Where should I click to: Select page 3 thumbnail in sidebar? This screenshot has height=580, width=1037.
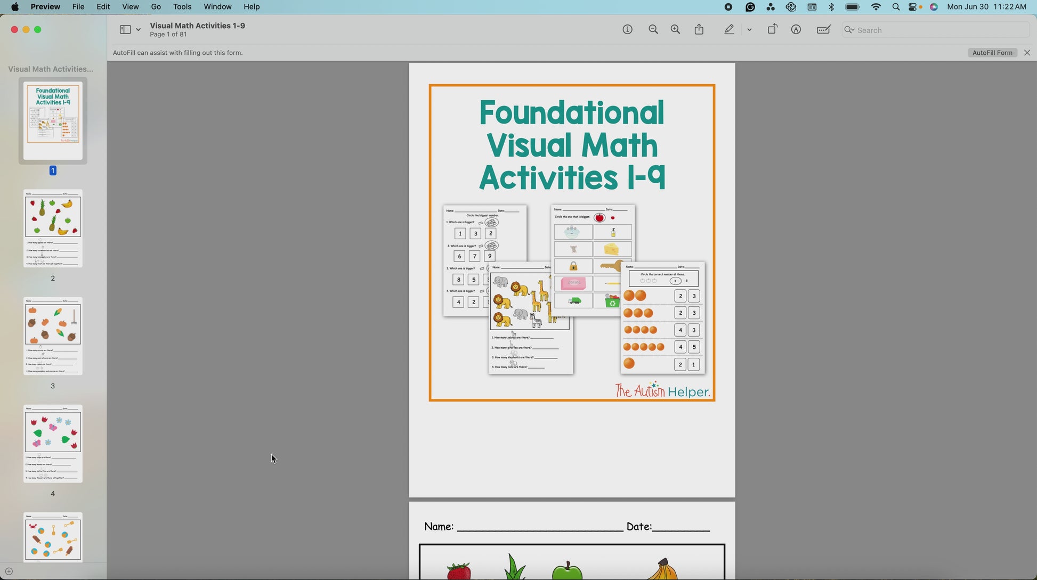tap(53, 336)
